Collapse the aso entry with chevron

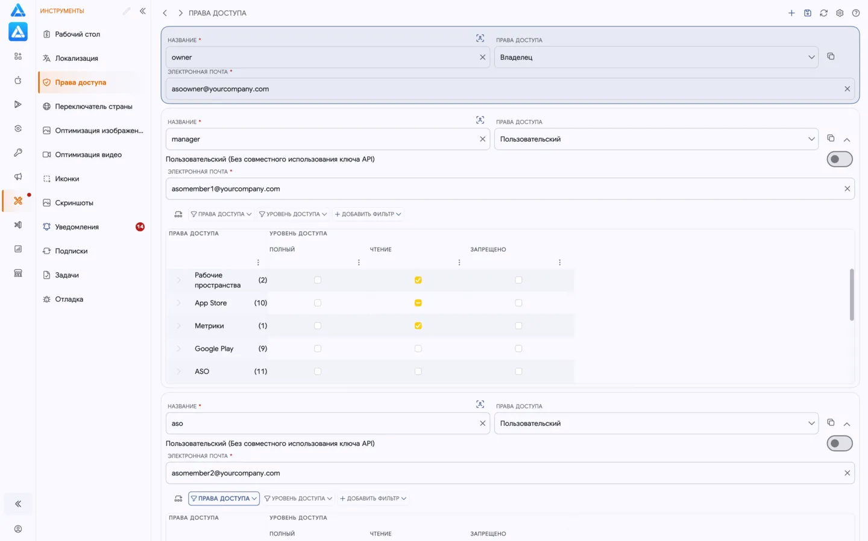847,424
